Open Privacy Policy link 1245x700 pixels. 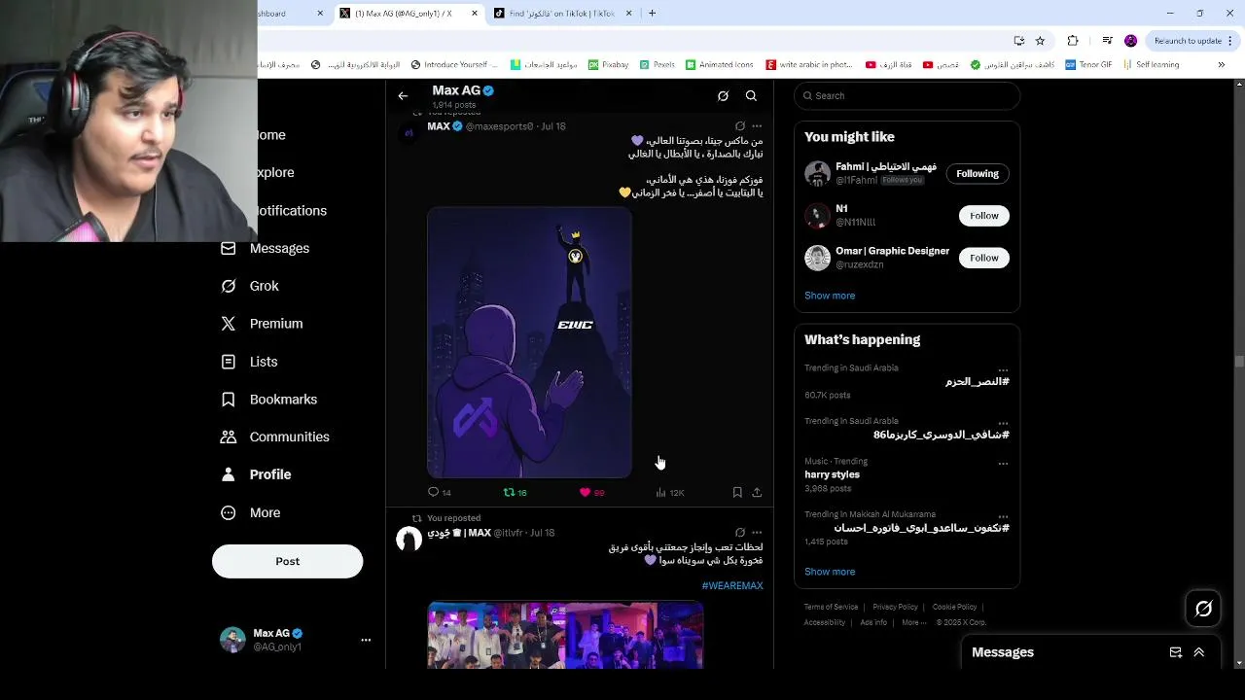tap(895, 607)
